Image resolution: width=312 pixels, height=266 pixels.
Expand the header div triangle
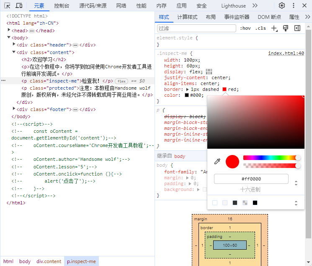coord(14,44)
